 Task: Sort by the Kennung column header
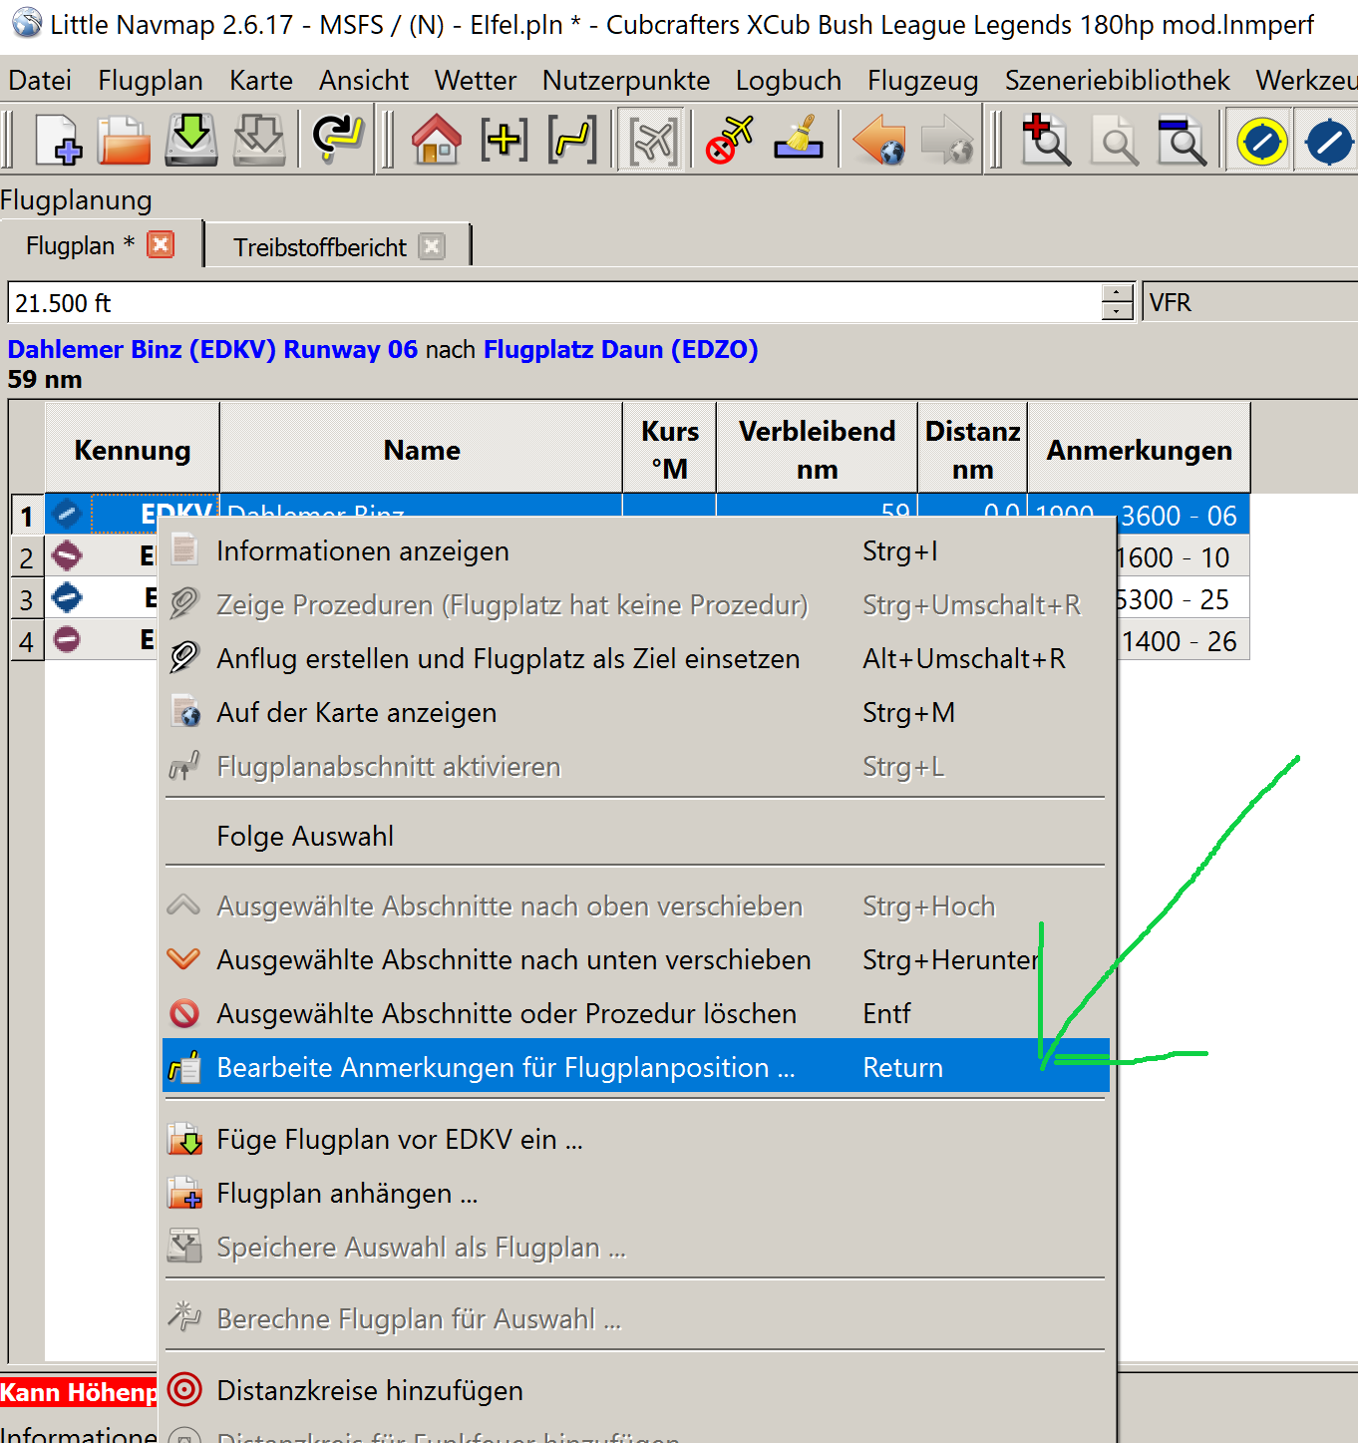click(x=132, y=450)
